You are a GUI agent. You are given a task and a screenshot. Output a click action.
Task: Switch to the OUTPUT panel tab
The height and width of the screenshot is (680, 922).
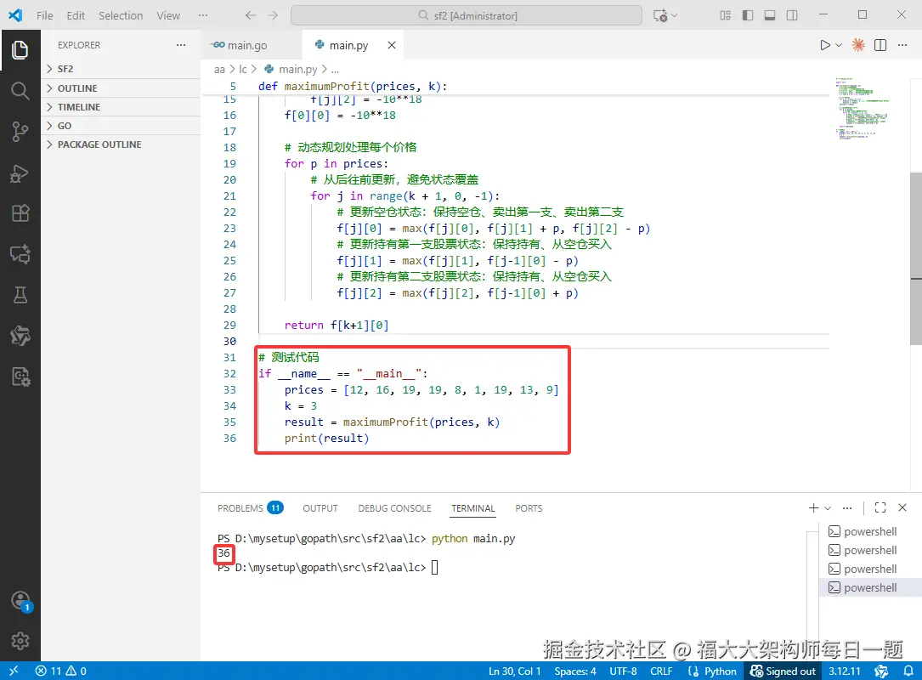point(320,508)
